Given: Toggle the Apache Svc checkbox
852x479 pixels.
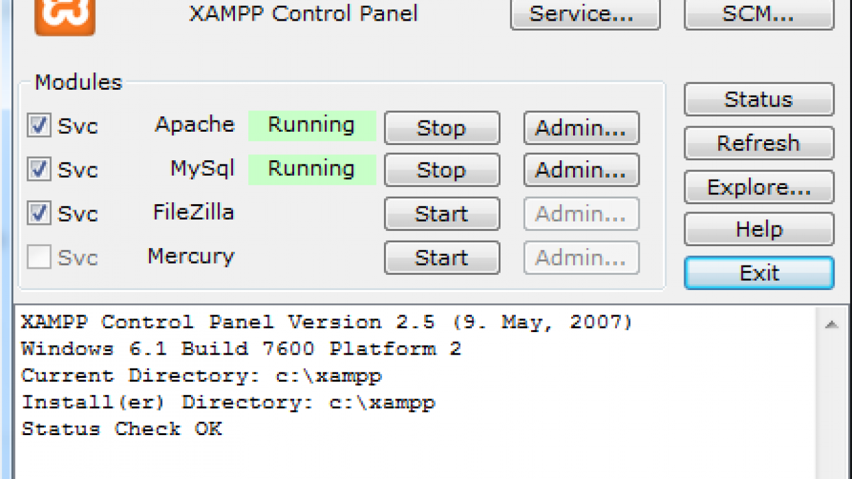Looking at the screenshot, I should [x=39, y=125].
